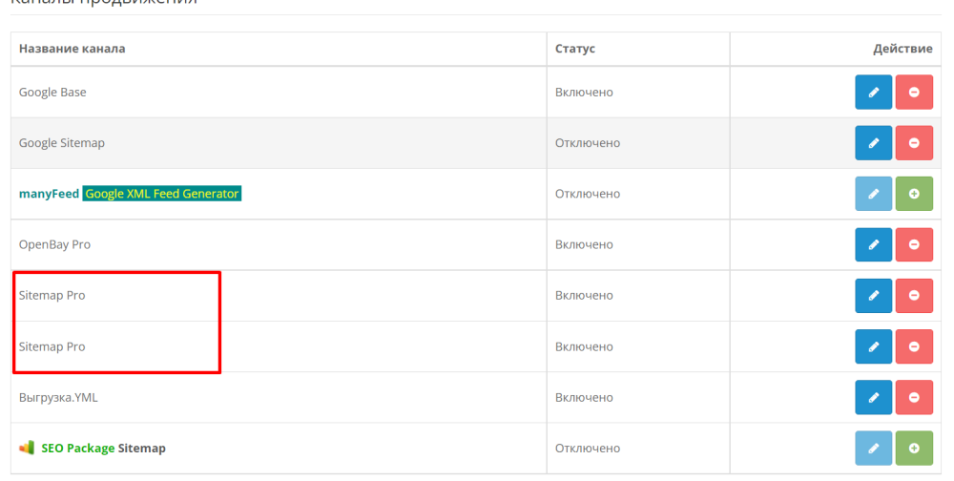The width and height of the screenshot is (954, 481).
Task: Install manyFeed with green plus button
Action: pyautogui.click(x=914, y=194)
